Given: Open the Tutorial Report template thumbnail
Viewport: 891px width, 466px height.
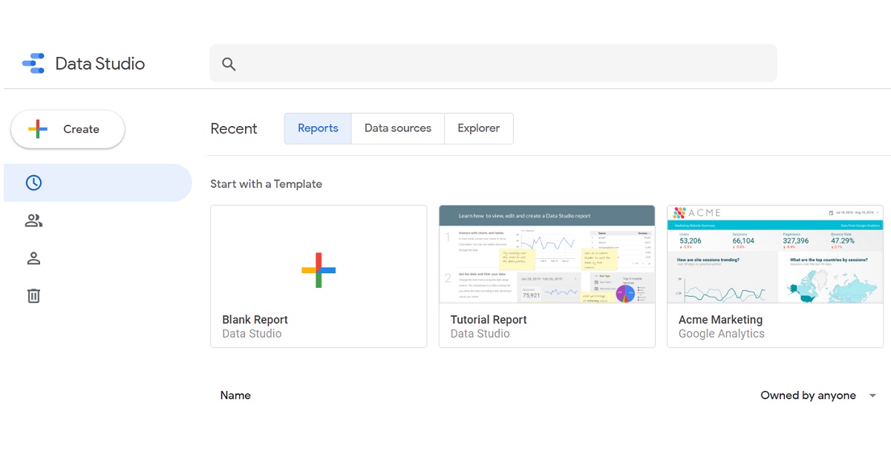Looking at the screenshot, I should pos(547,254).
